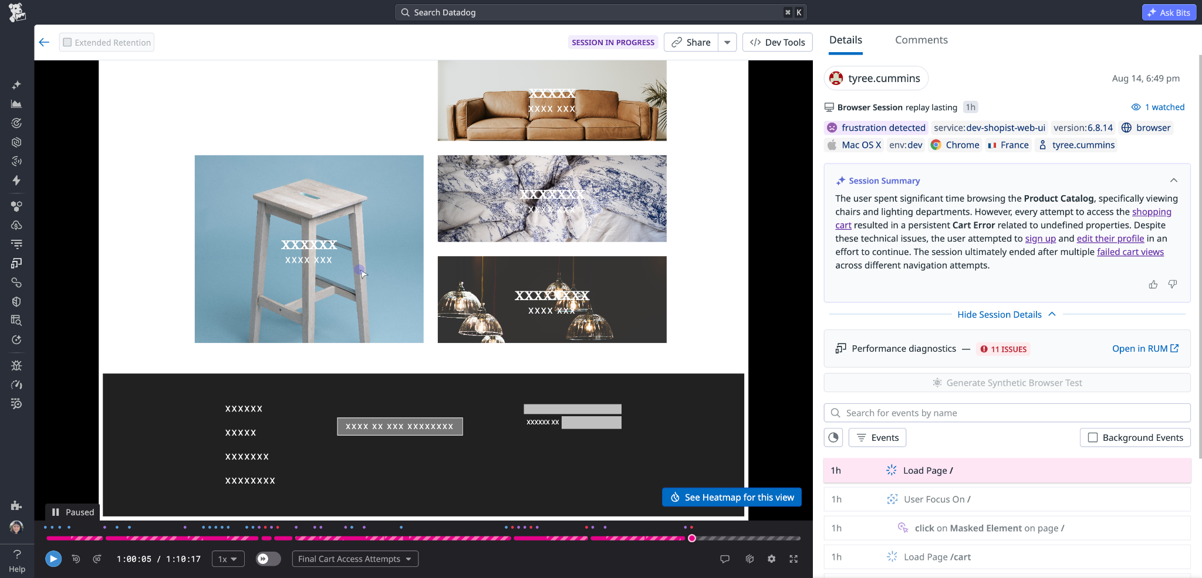The width and height of the screenshot is (1202, 578).
Task: Give thumbs up on Session Summary
Action: [1153, 284]
